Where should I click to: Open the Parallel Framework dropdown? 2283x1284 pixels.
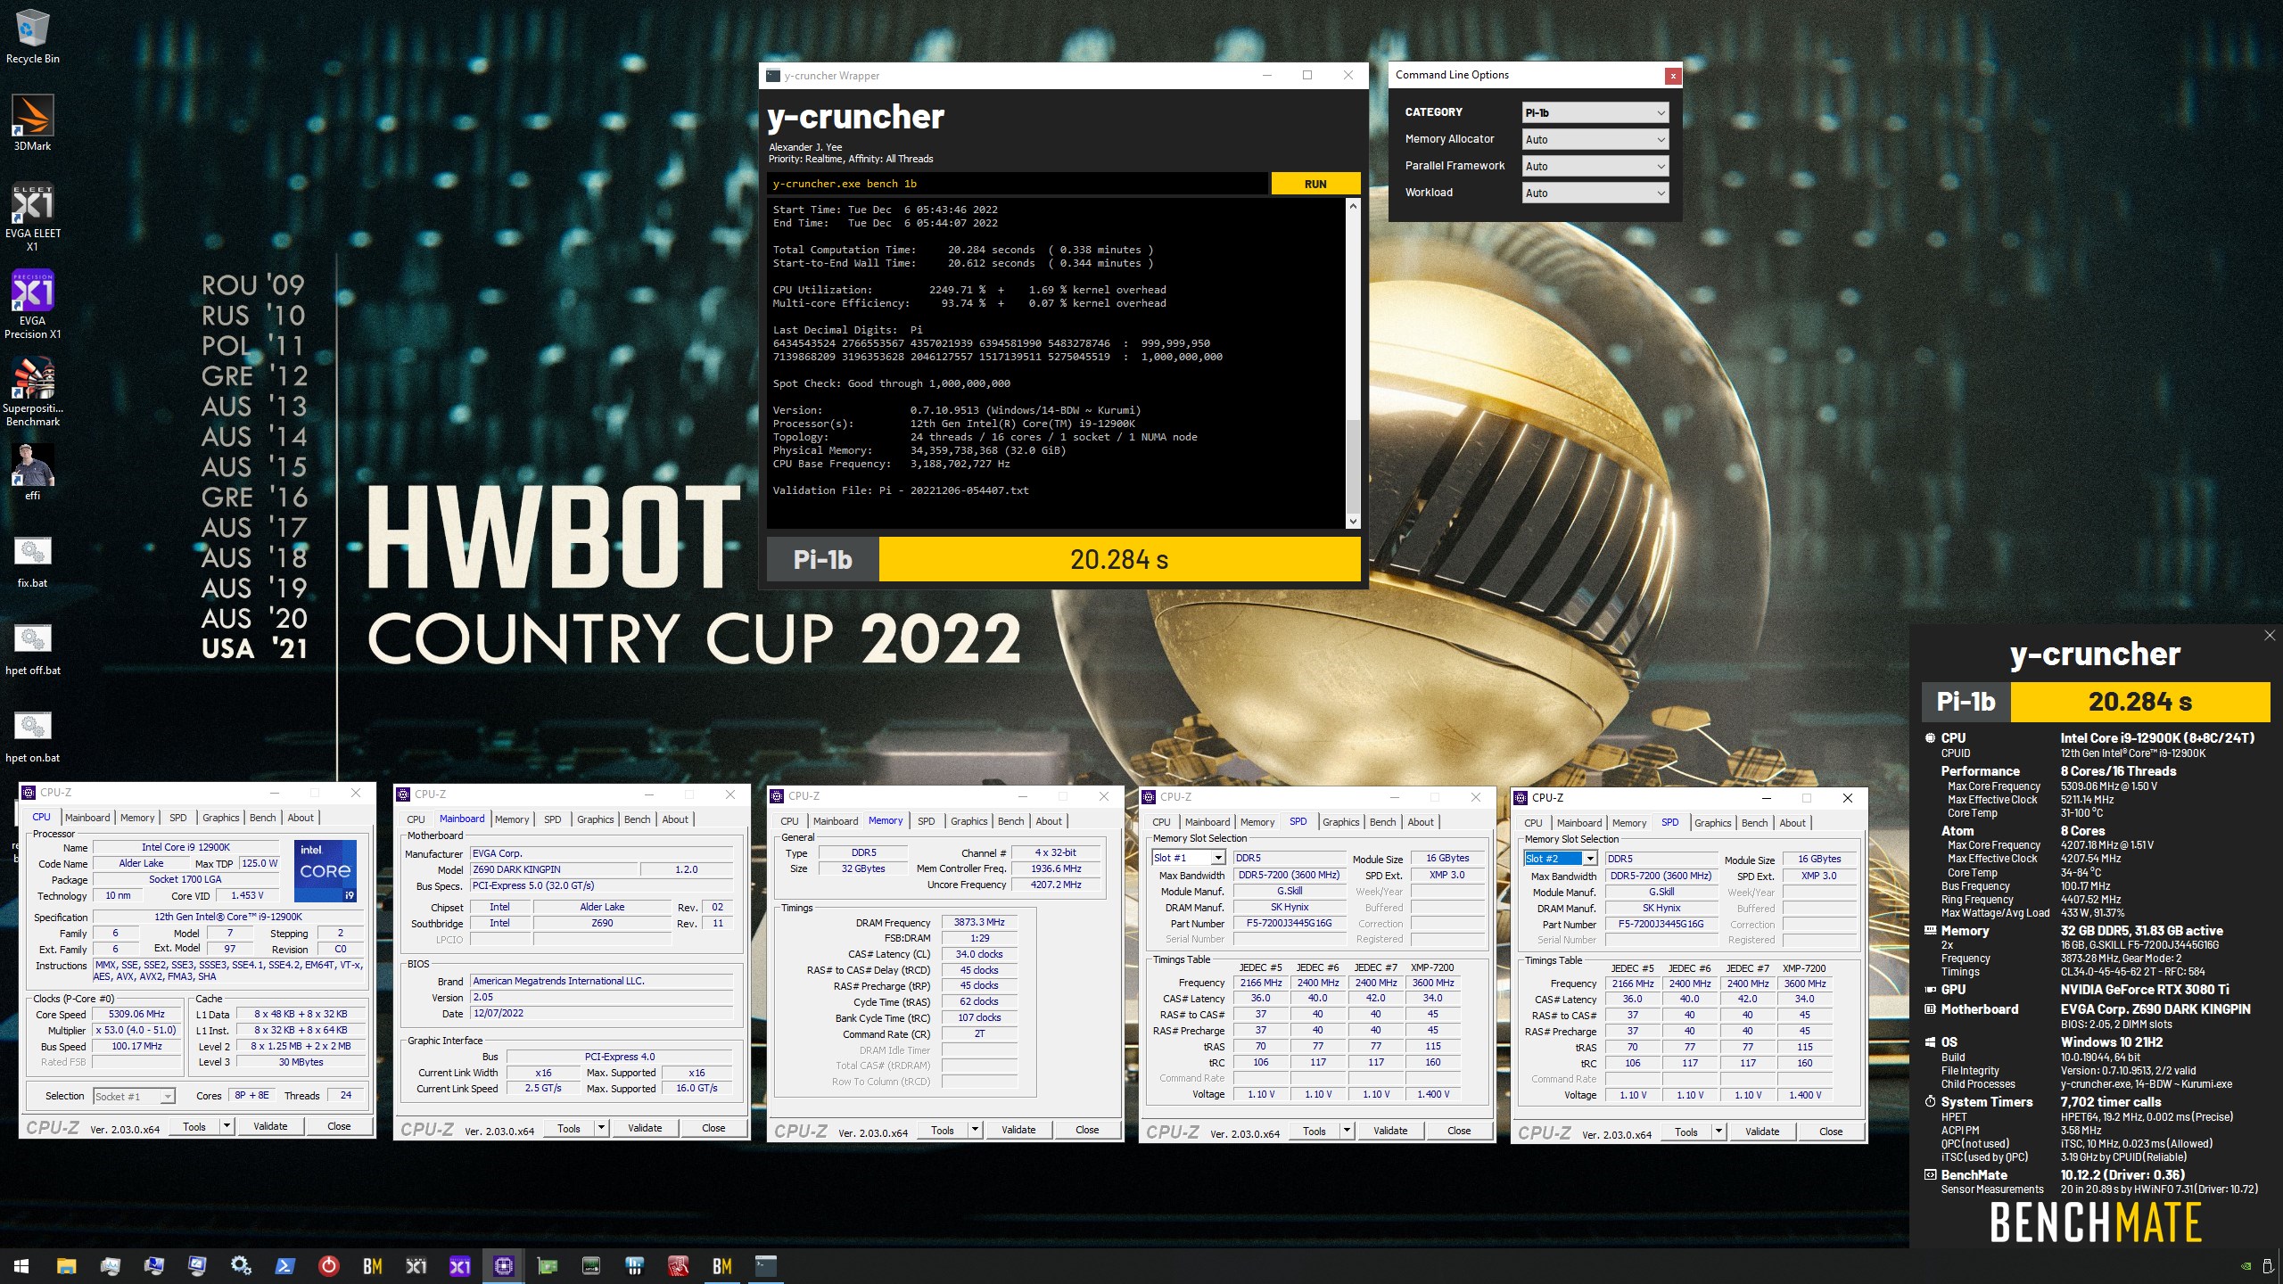[x=1595, y=166]
